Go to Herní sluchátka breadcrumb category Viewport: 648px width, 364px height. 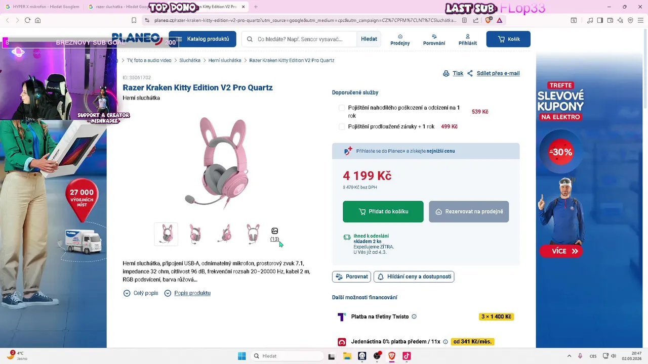pyautogui.click(x=225, y=61)
